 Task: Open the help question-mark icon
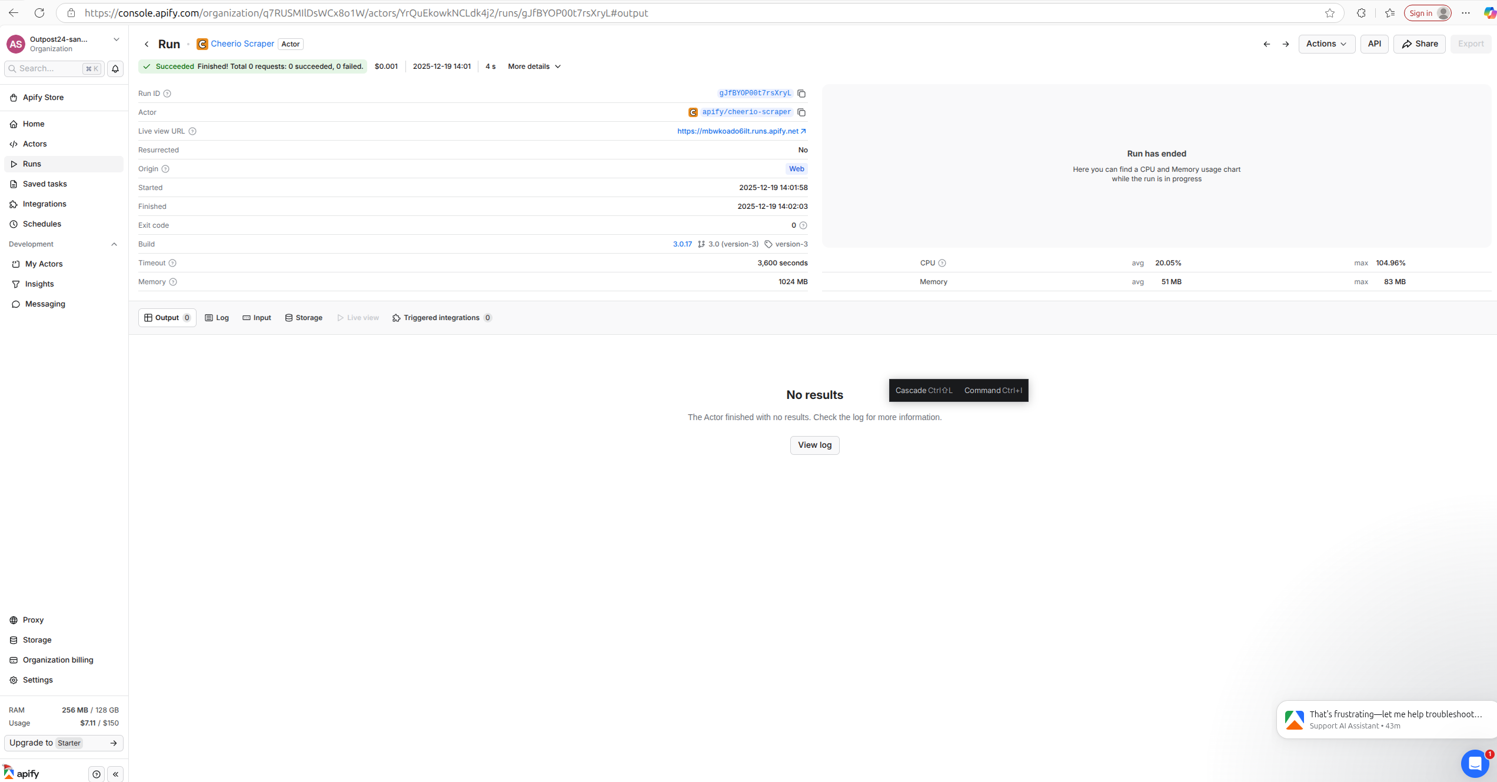pos(97,774)
